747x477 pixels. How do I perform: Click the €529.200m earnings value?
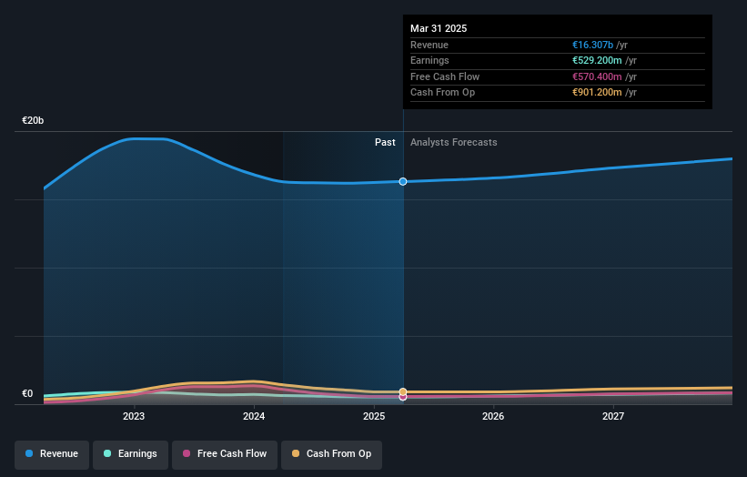coord(597,60)
